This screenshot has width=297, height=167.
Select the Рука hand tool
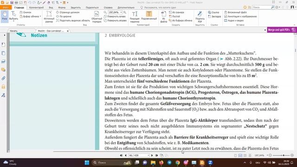click(4, 17)
